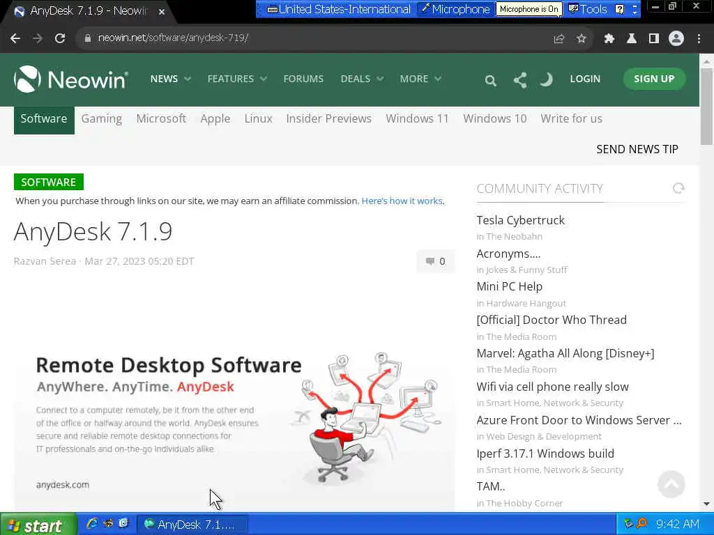The width and height of the screenshot is (714, 535).
Task: Open the "Here's how it works" link
Action: pyautogui.click(x=402, y=201)
